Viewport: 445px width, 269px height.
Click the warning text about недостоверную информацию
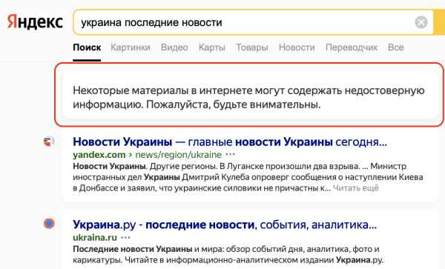(x=248, y=98)
